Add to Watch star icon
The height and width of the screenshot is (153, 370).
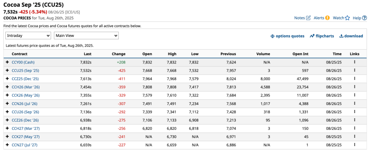click(x=347, y=18)
